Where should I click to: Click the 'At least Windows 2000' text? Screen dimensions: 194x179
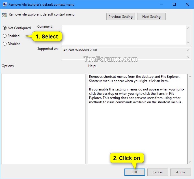pos(80,50)
